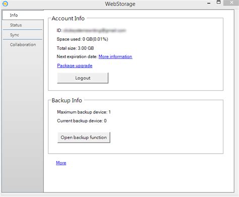Viewport: 239px width, 197px height.
Task: Click the WebStorage app icon in title bar
Action: [x=5, y=4]
